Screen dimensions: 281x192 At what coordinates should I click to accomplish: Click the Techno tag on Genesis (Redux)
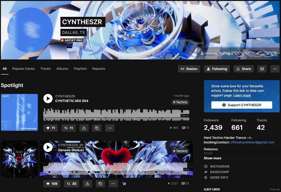[180, 151]
